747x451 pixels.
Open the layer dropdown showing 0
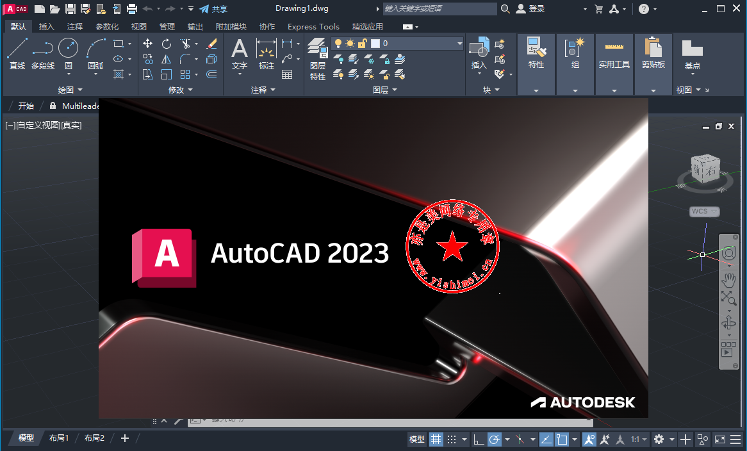click(x=397, y=44)
